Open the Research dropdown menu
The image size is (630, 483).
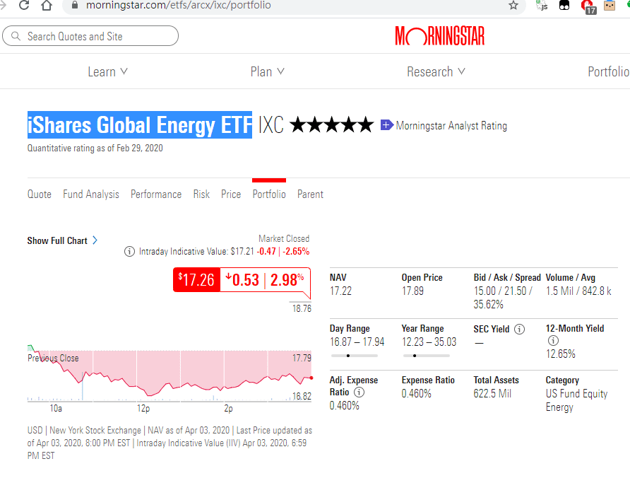coord(436,72)
